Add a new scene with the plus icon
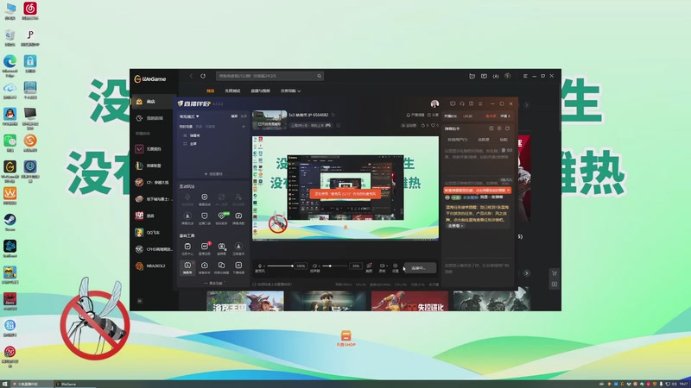The height and width of the screenshot is (388, 691). coord(244,127)
